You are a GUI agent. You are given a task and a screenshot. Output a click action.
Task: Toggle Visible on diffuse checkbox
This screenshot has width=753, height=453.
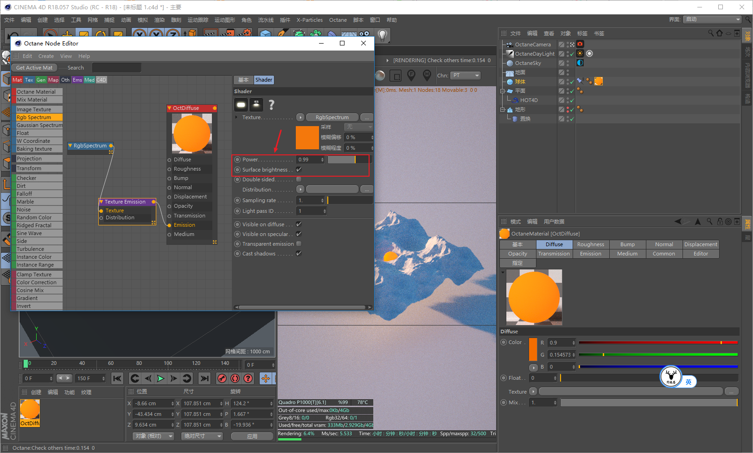(x=299, y=224)
